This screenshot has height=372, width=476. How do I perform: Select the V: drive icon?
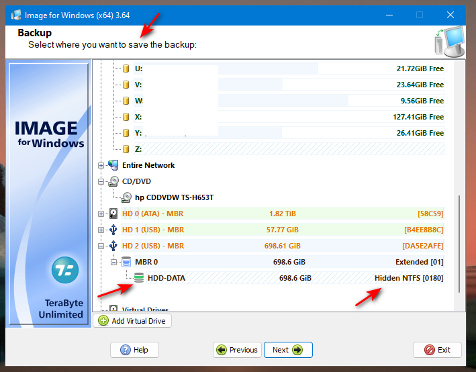(126, 85)
